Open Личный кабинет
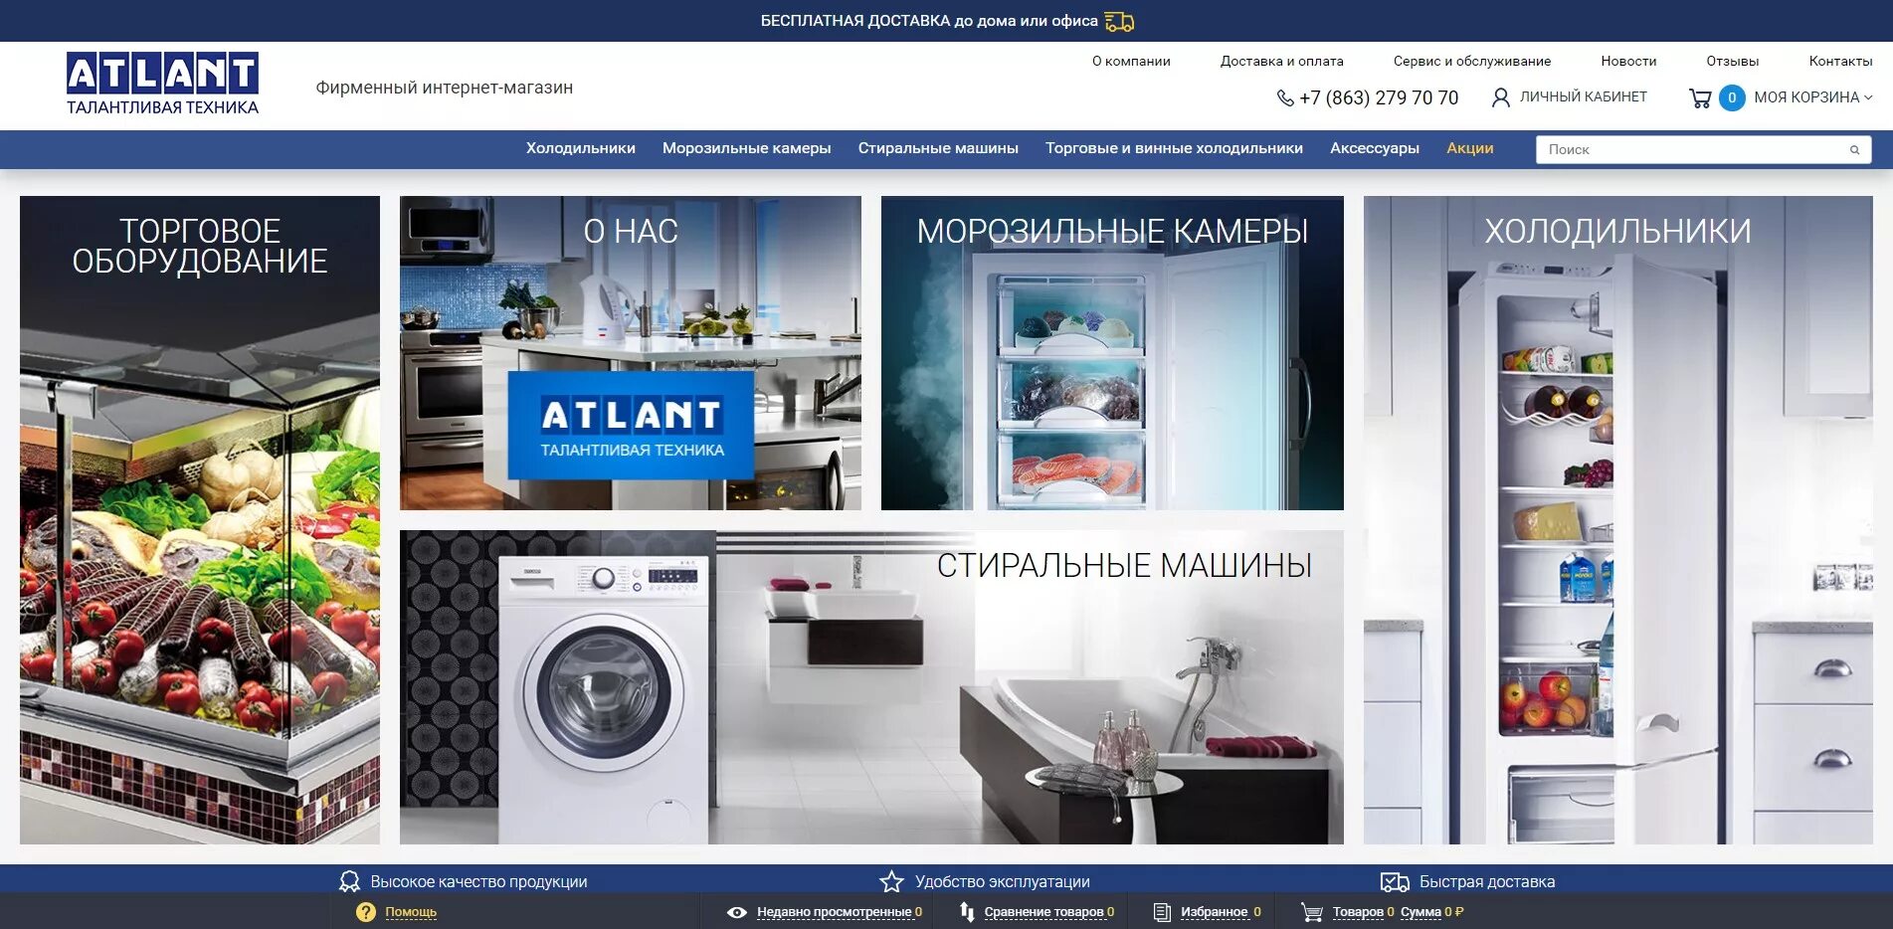Image resolution: width=1893 pixels, height=929 pixels. point(1583,96)
